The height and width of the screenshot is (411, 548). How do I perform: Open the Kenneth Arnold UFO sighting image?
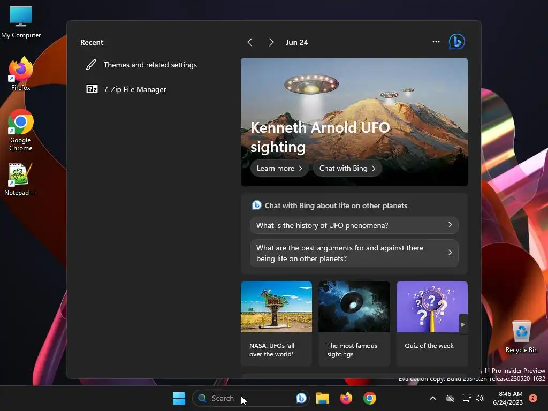coord(354,121)
